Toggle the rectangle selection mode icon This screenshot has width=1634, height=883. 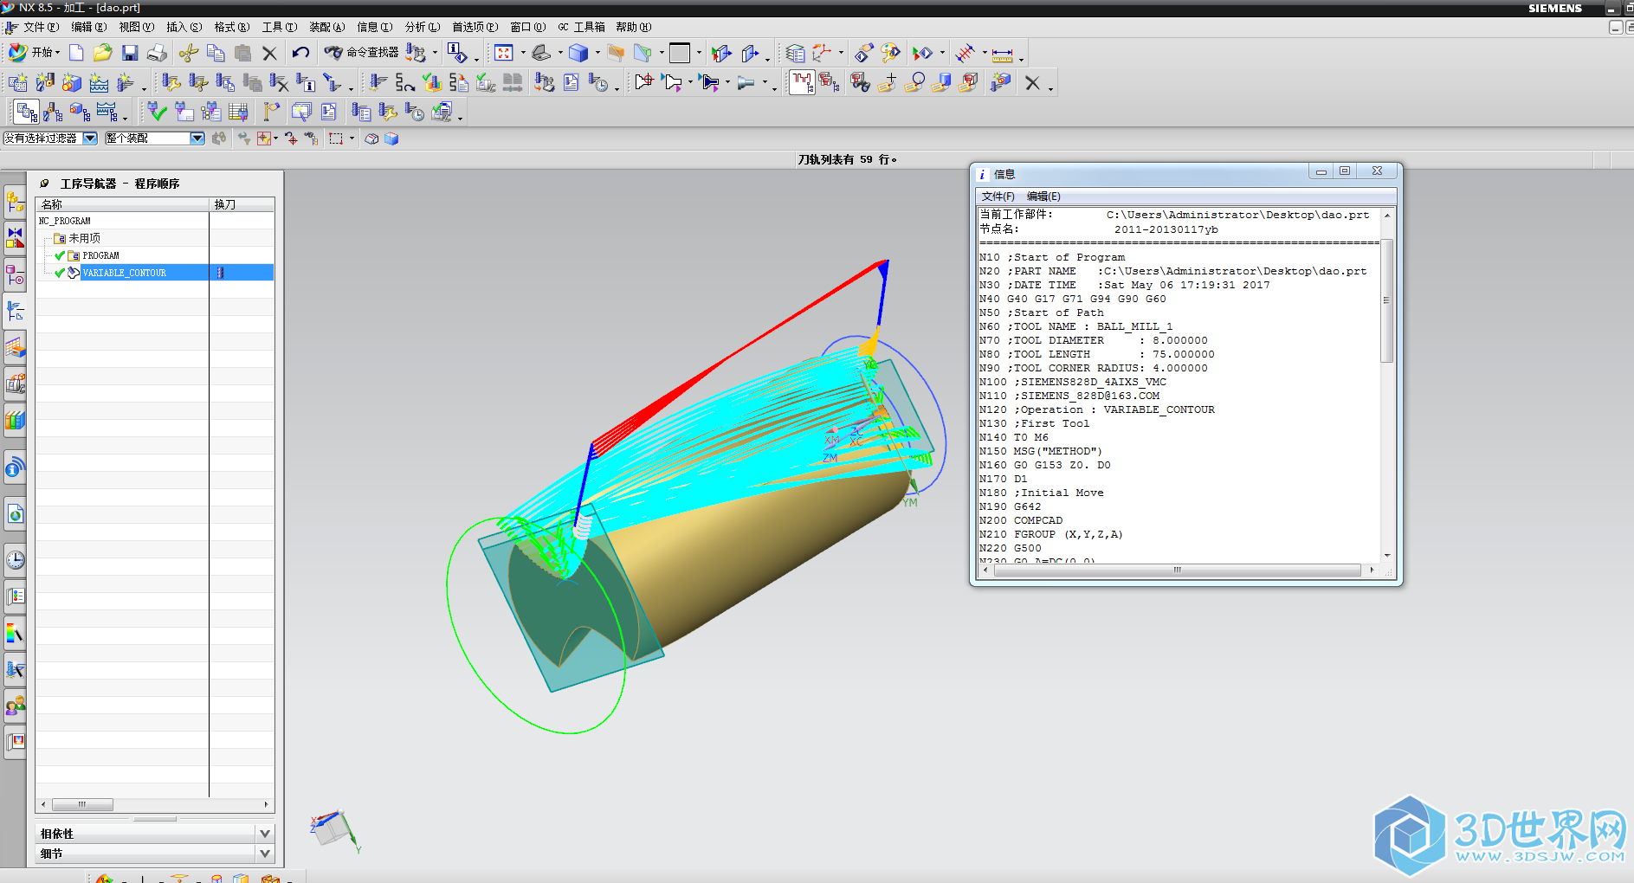(336, 139)
